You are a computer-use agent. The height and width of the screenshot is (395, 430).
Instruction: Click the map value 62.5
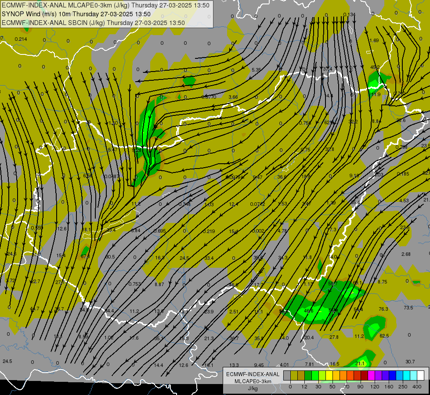[384, 336]
